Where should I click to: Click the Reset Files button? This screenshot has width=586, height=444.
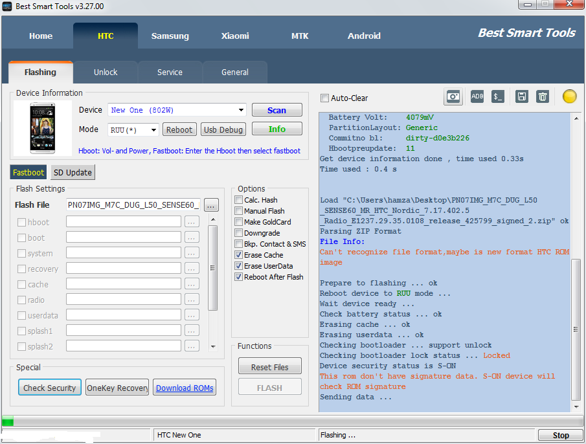270,367
